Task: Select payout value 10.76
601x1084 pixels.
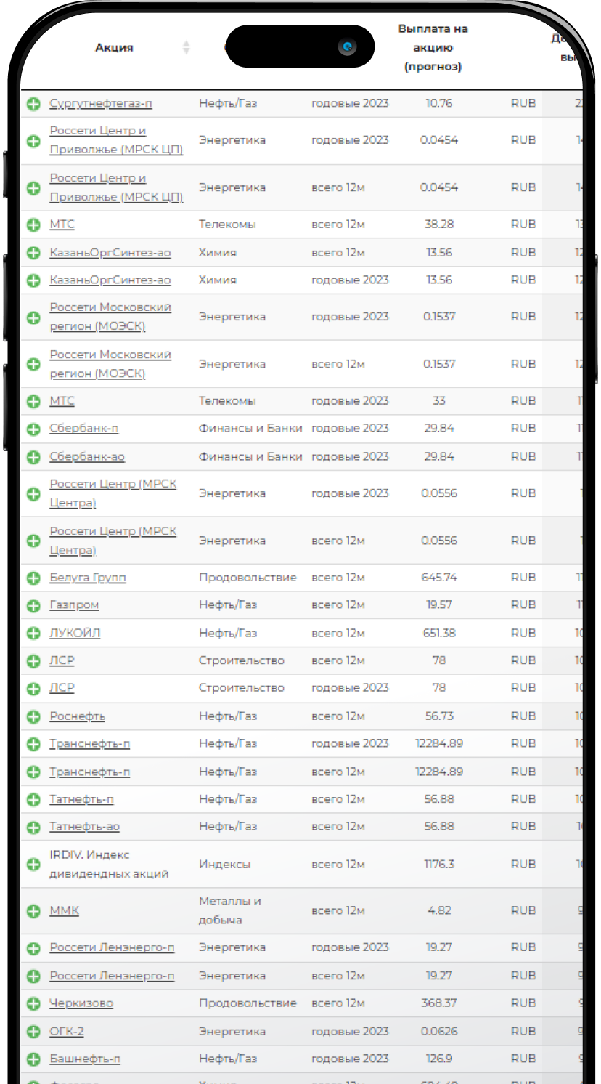Action: click(x=439, y=103)
